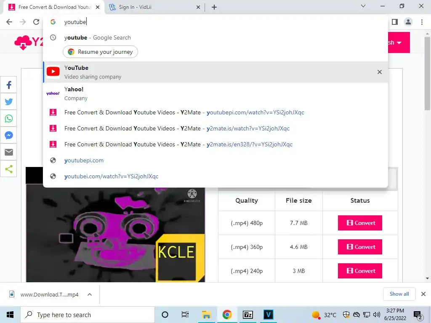Switch to Sign In - VidLii tab
431x323 pixels.
pos(154,7)
